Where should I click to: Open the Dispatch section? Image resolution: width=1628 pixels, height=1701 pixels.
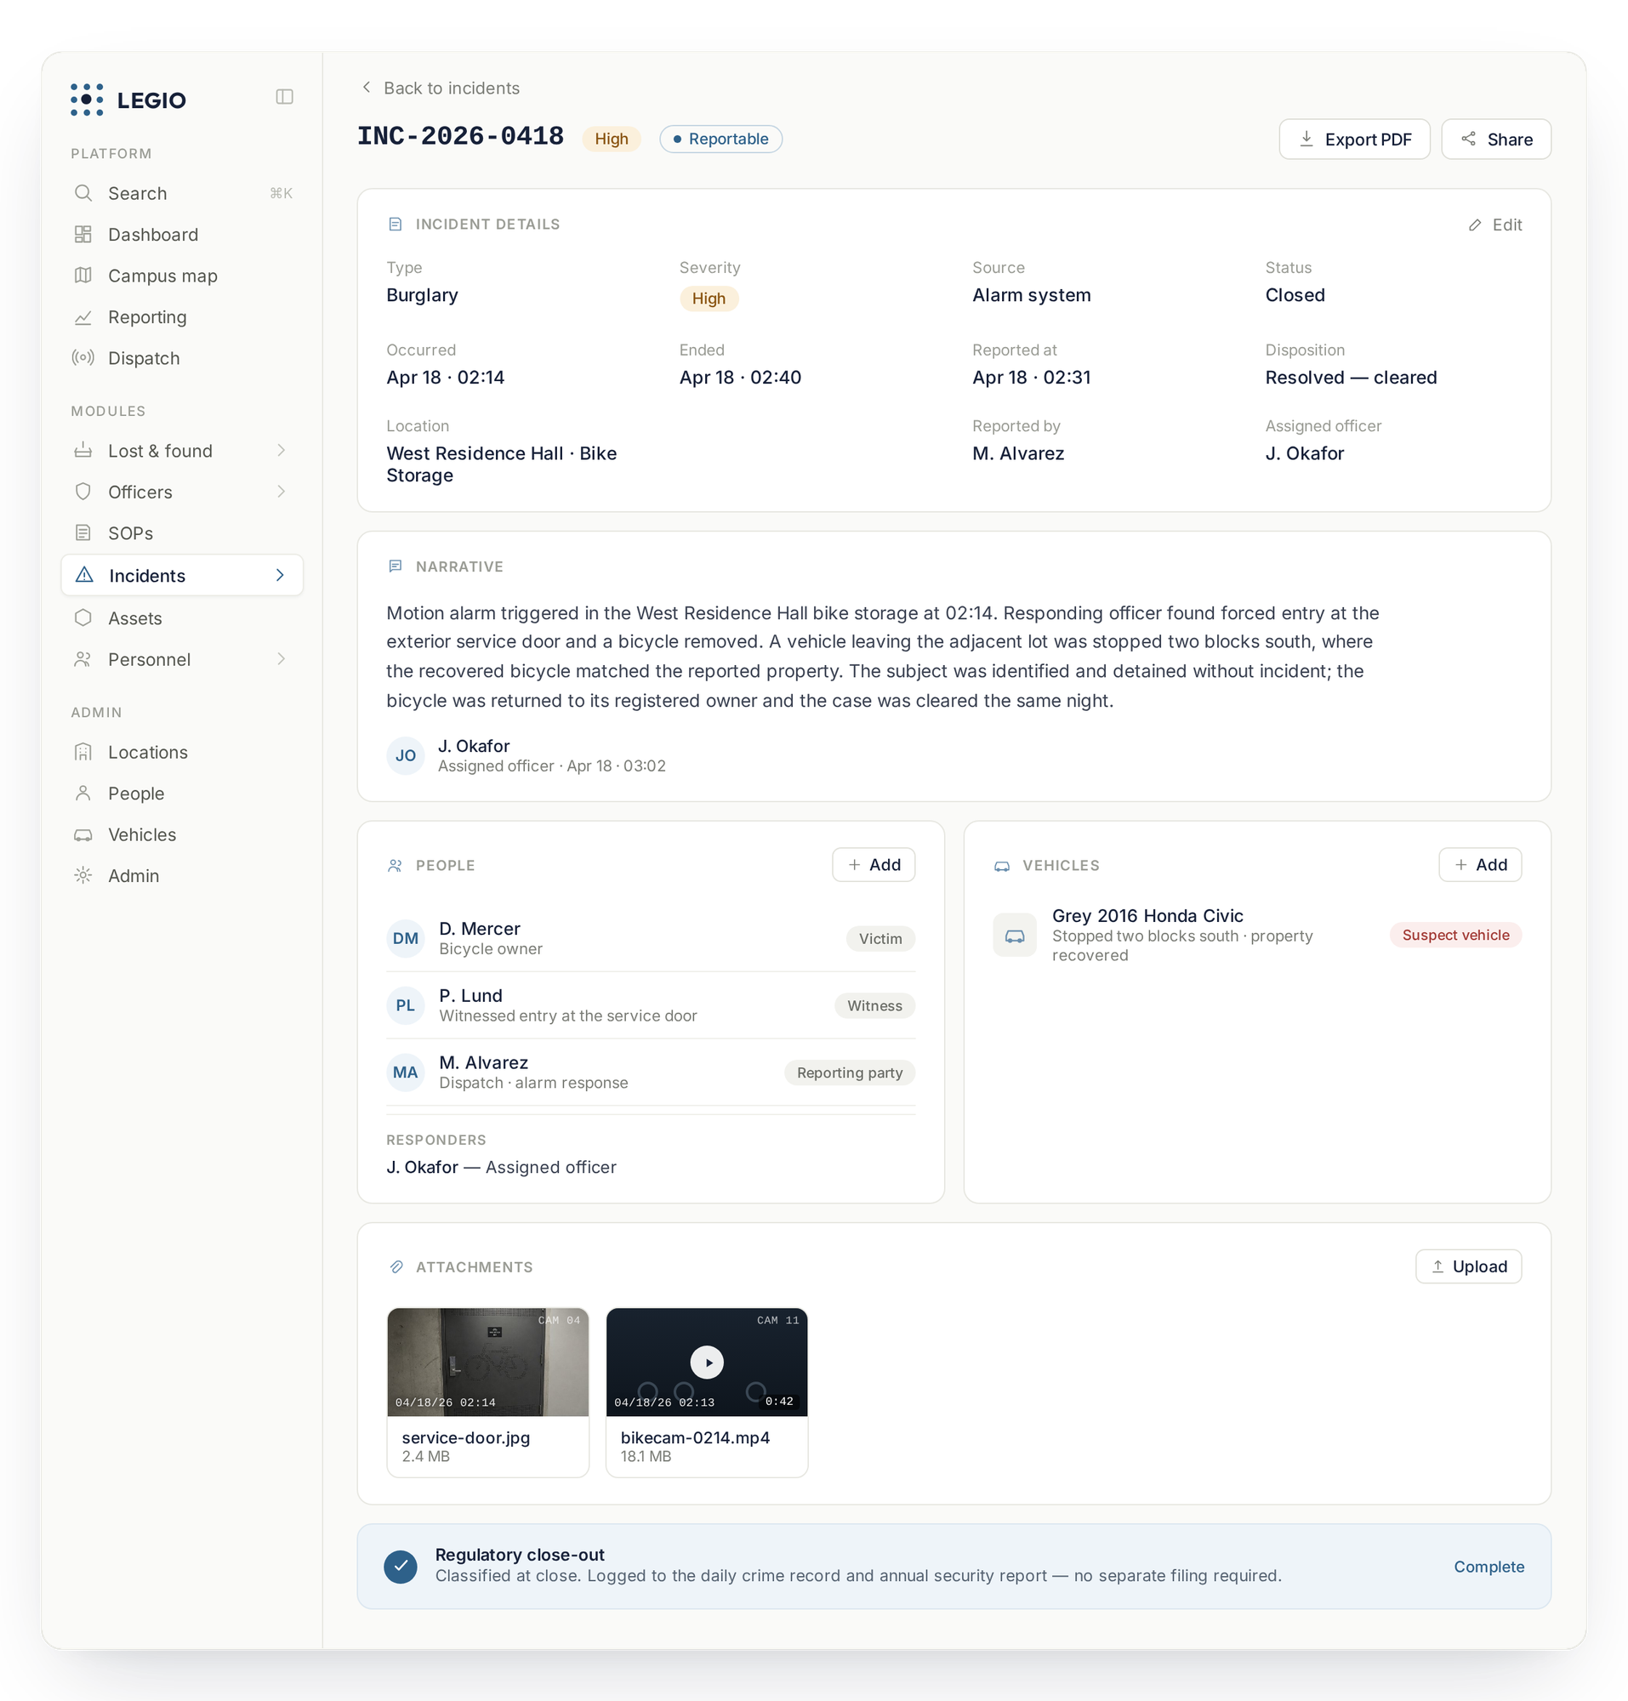coord(182,357)
